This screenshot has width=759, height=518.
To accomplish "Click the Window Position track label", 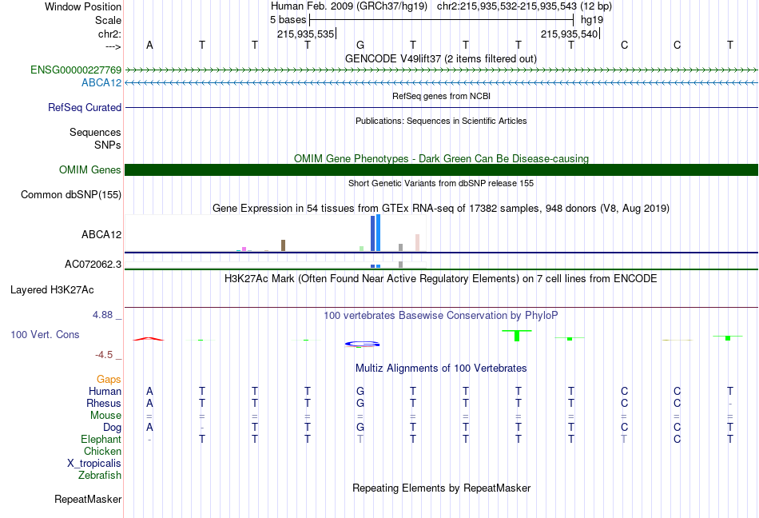I will [x=83, y=6].
